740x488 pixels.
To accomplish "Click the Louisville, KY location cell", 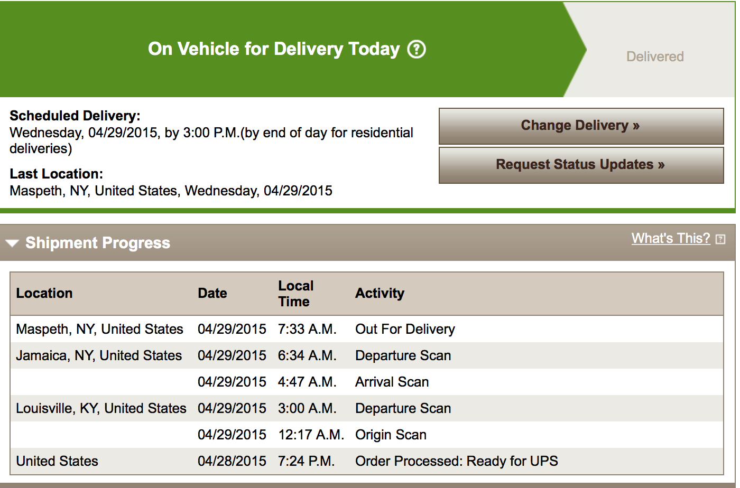I will 101,408.
